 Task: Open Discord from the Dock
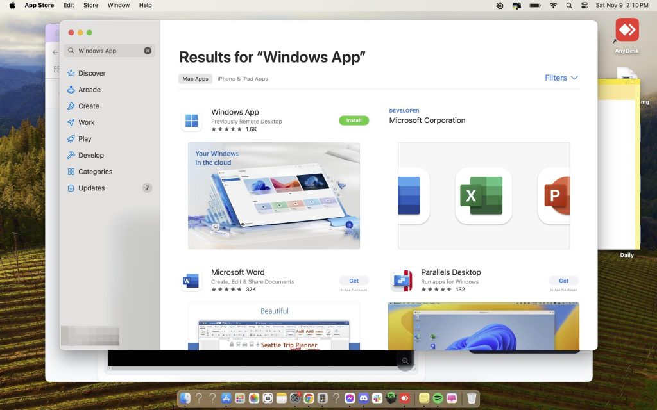pyautogui.click(x=363, y=398)
